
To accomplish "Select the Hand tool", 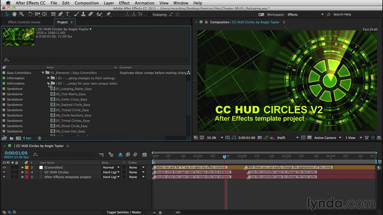I will (x=14, y=14).
